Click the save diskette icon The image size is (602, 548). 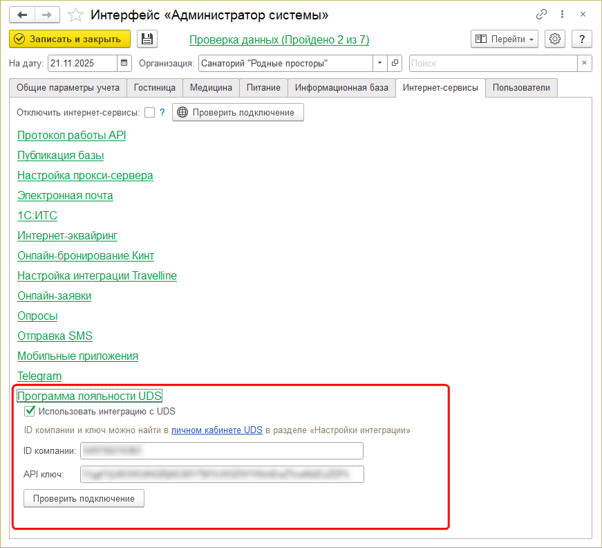tap(147, 39)
